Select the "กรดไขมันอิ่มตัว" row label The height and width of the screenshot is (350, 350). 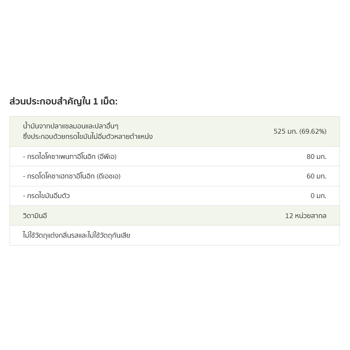48,196
